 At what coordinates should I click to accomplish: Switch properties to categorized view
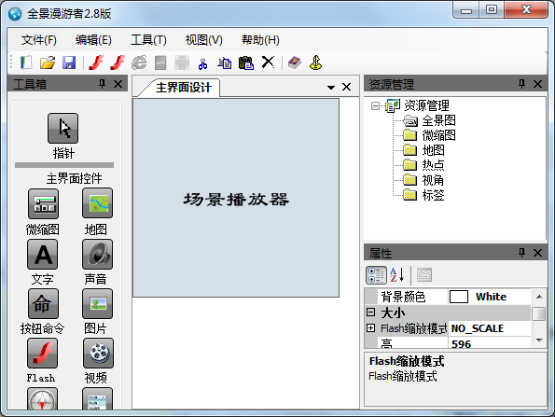pos(376,275)
